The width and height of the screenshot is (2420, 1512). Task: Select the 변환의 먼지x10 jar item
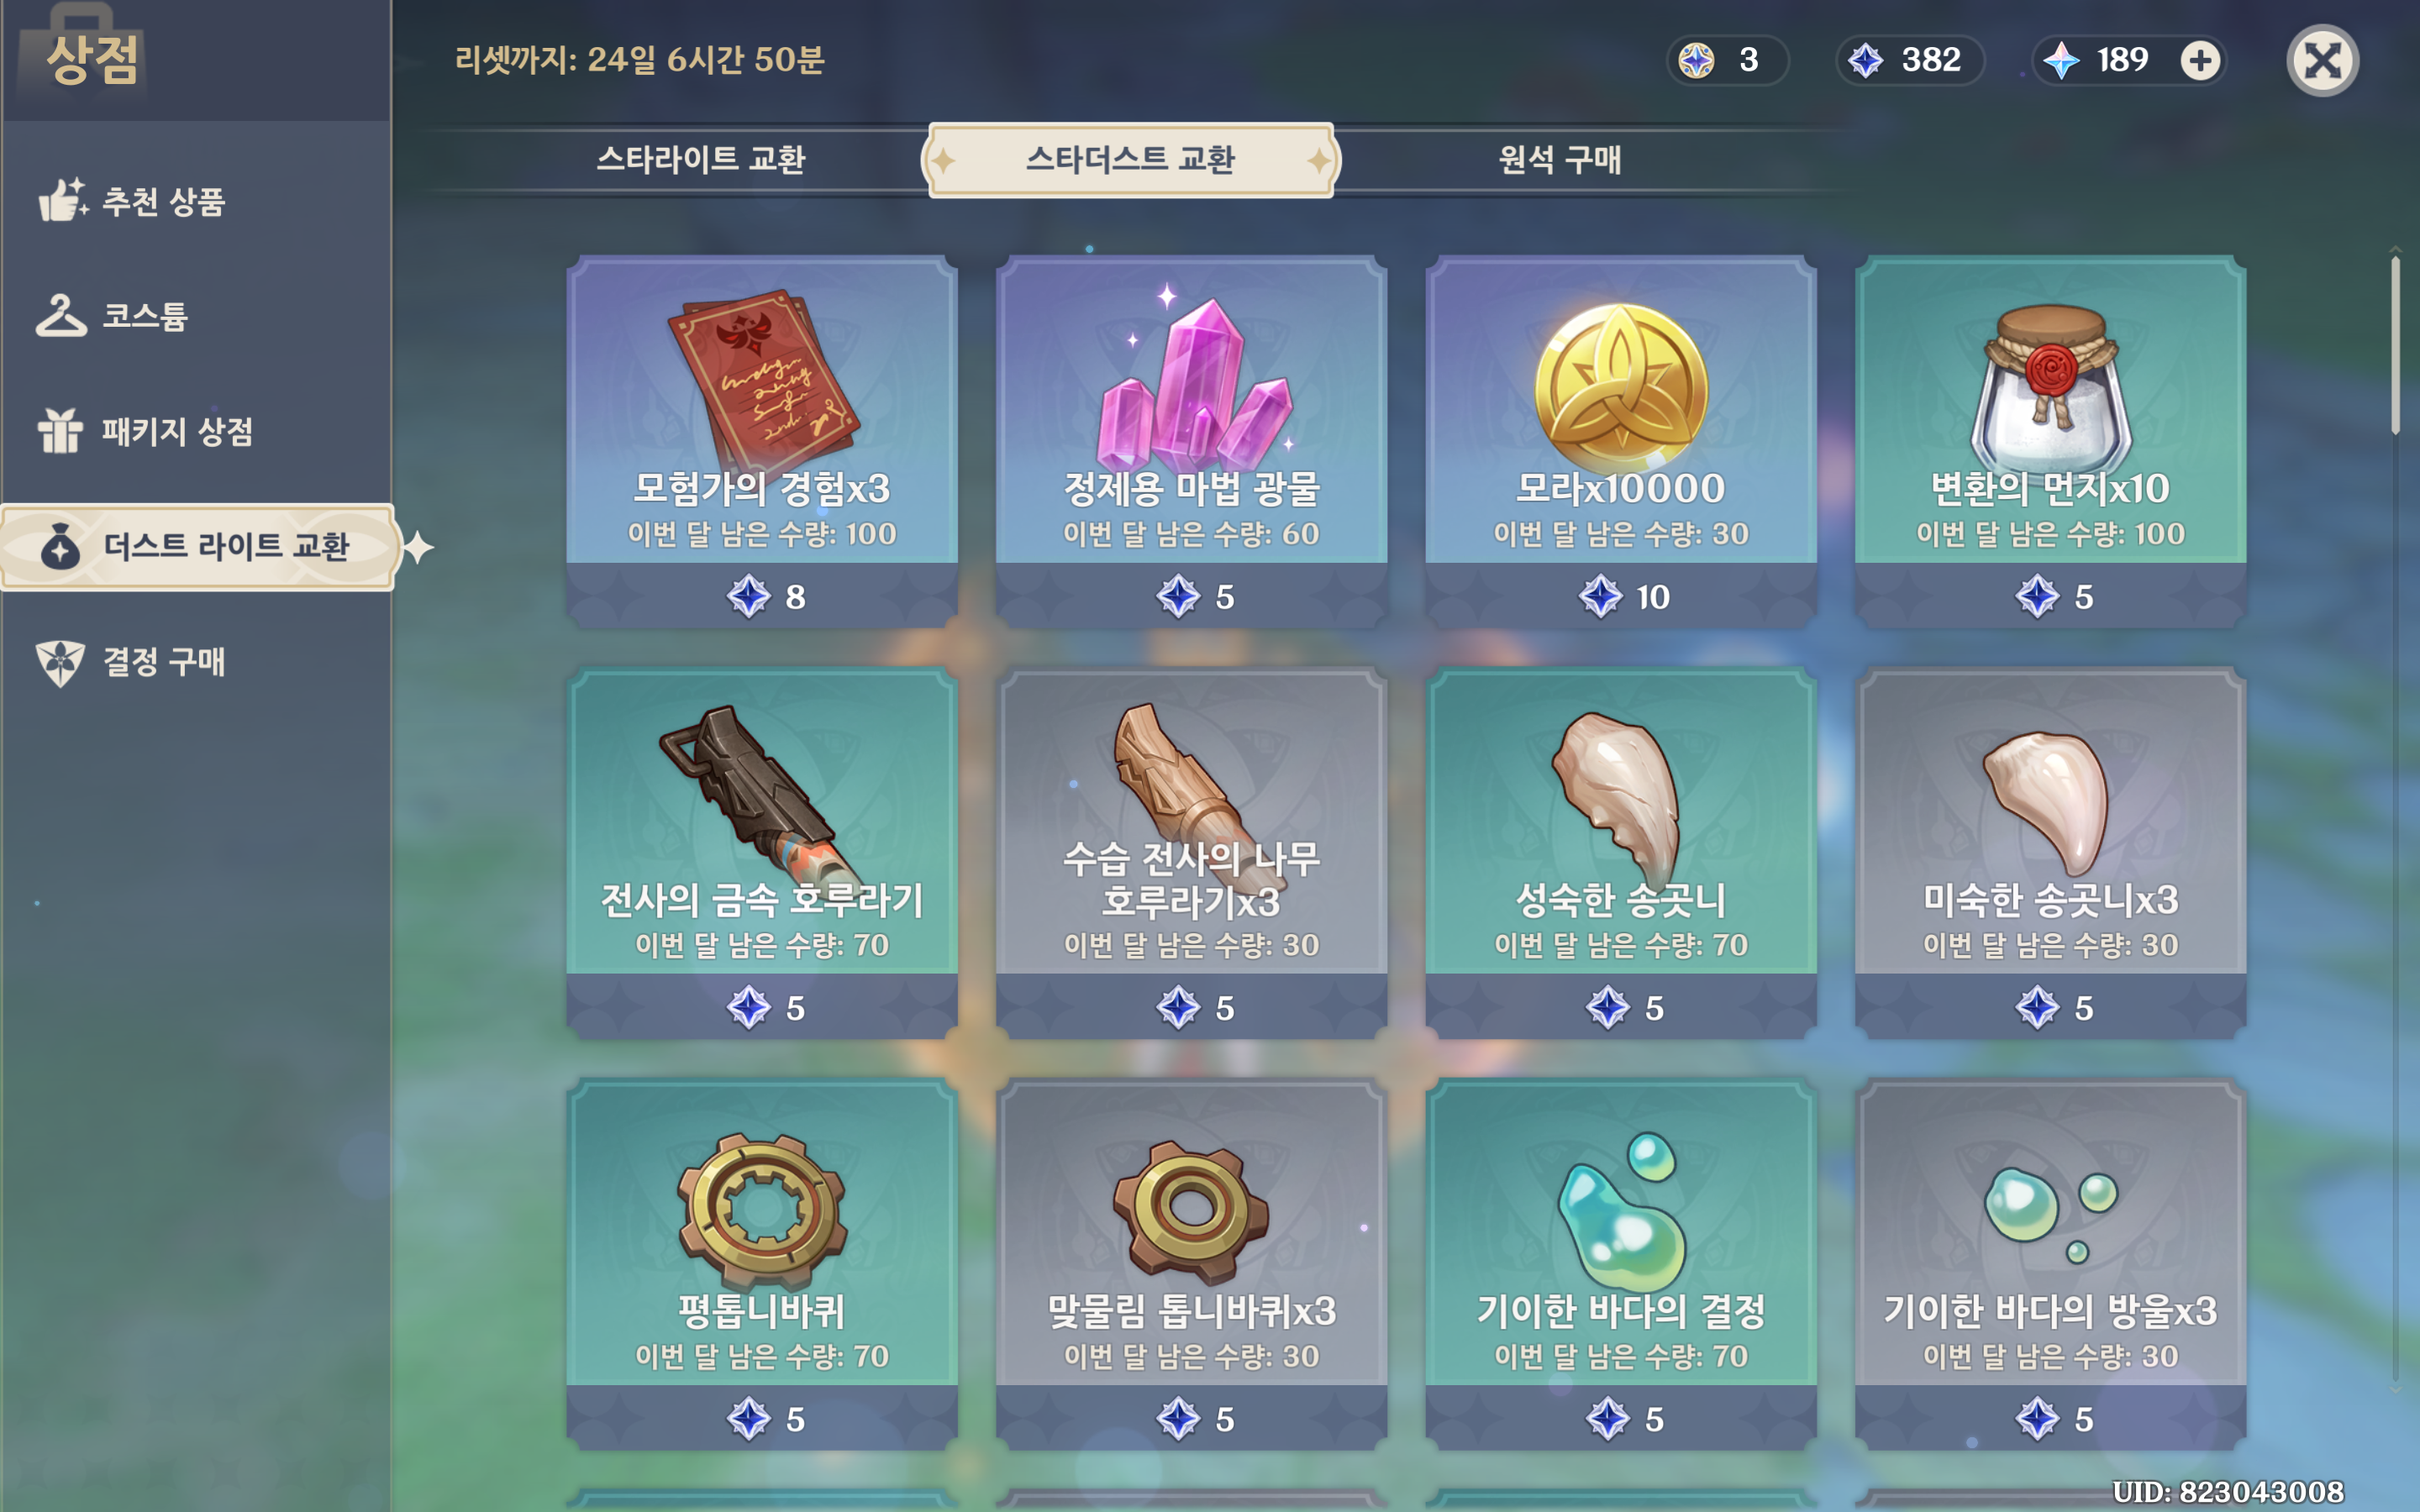click(x=2050, y=441)
